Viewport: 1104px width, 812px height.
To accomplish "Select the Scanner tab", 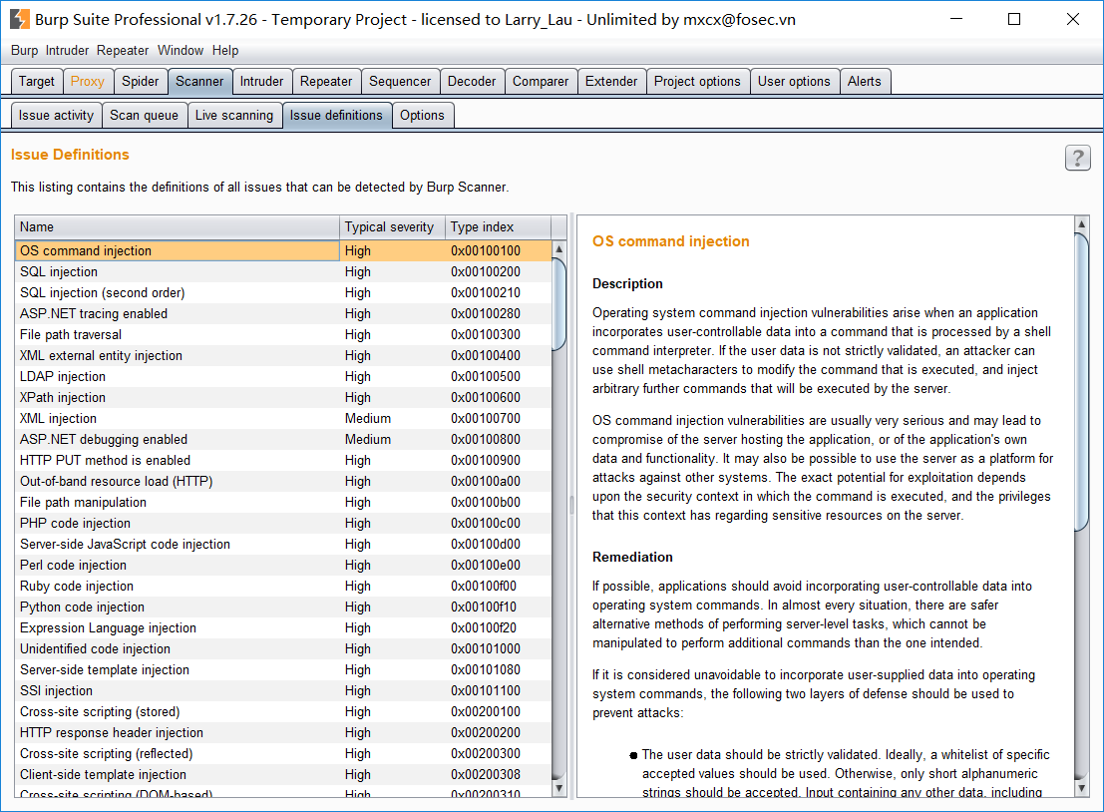I will pyautogui.click(x=199, y=81).
